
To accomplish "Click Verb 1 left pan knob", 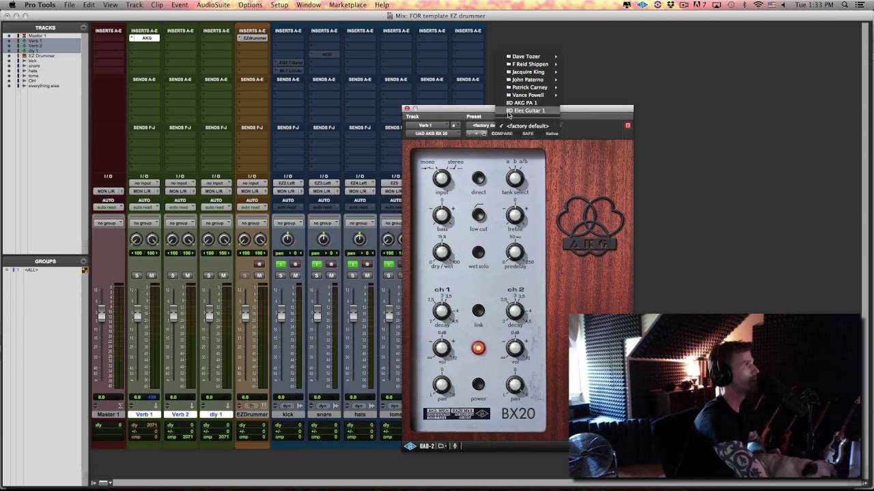I will [x=136, y=239].
